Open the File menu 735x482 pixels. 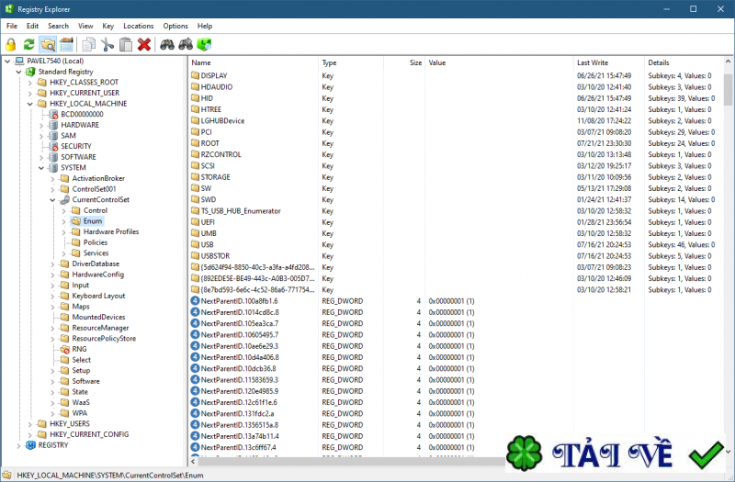pos(12,26)
